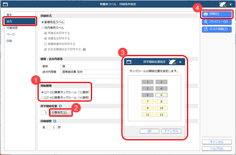Screen dimensions: 236x155
Task: Open the 出力 tab
Action: coord(20,21)
